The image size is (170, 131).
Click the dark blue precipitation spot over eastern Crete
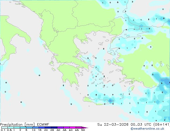[110, 101]
